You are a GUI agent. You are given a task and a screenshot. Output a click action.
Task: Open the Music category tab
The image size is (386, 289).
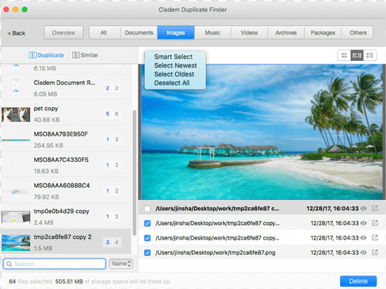(x=212, y=33)
